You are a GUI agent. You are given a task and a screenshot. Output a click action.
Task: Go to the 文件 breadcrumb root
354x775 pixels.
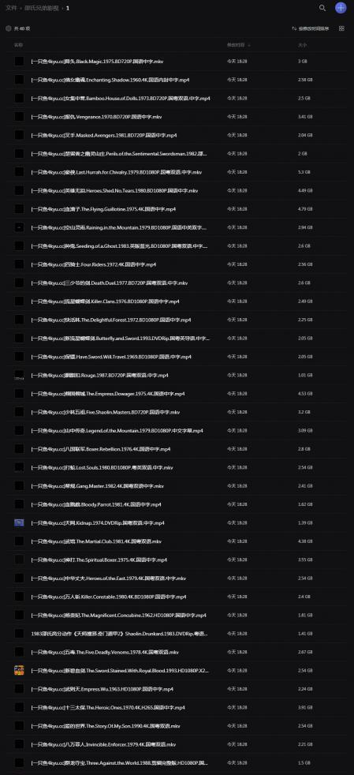pyautogui.click(x=11, y=8)
